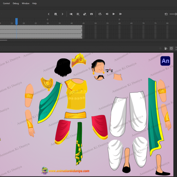Click the timeline zoom slider
This screenshot has width=177, height=177.
pyautogui.click(x=173, y=14)
